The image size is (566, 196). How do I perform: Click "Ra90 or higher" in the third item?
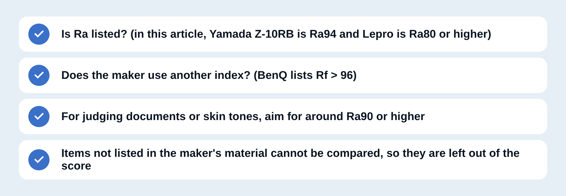(x=386, y=117)
